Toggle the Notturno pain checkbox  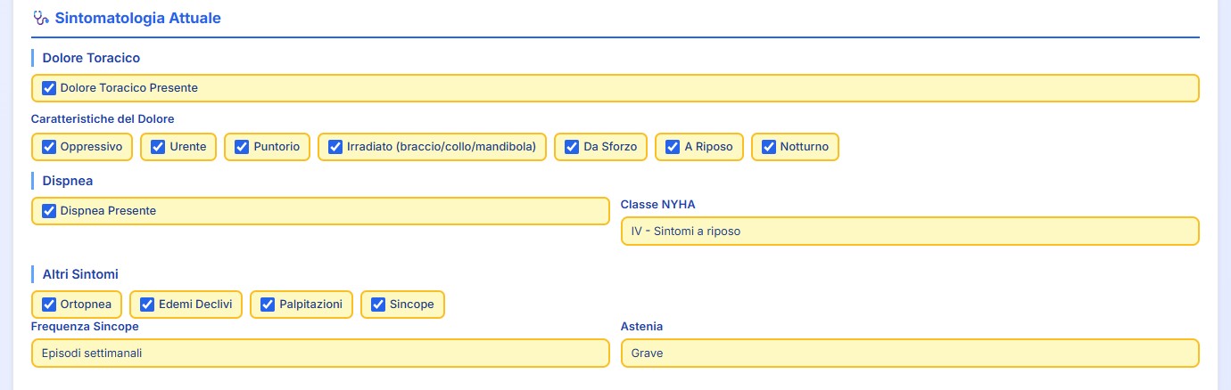pyautogui.click(x=769, y=147)
